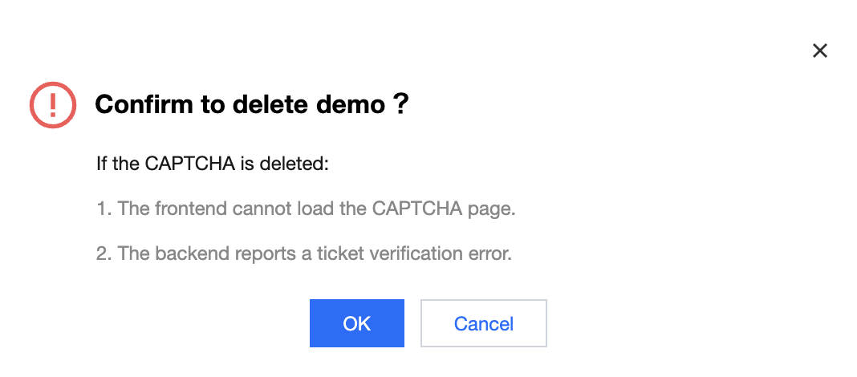
Task: Close the dialog with the X icon
Action: pyautogui.click(x=819, y=51)
